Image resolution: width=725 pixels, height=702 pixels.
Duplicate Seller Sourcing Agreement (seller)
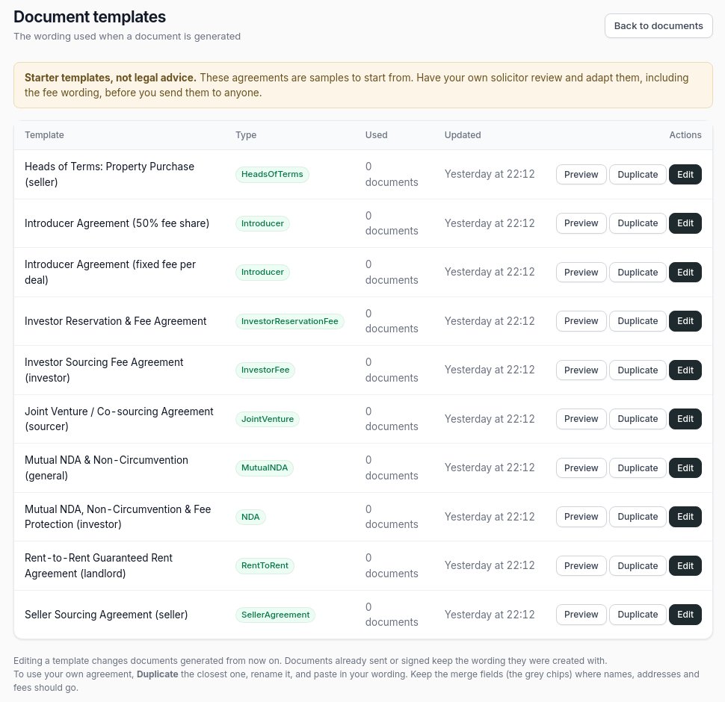pos(638,615)
